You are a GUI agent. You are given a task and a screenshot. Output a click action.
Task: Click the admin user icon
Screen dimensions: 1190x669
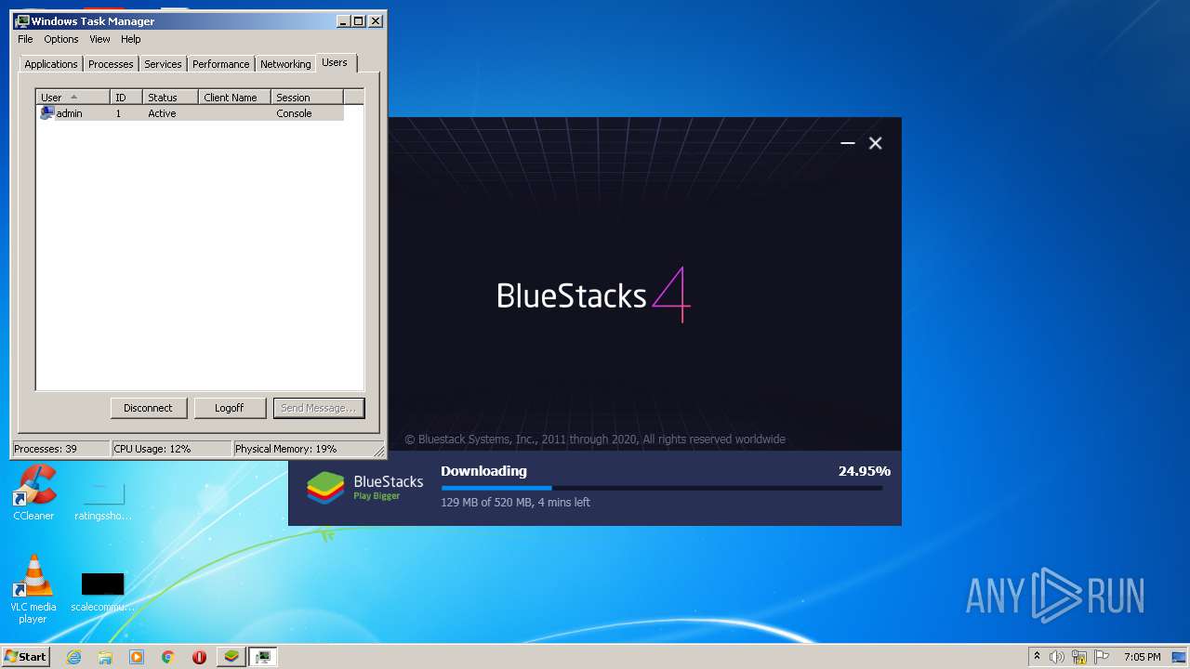[x=46, y=113]
